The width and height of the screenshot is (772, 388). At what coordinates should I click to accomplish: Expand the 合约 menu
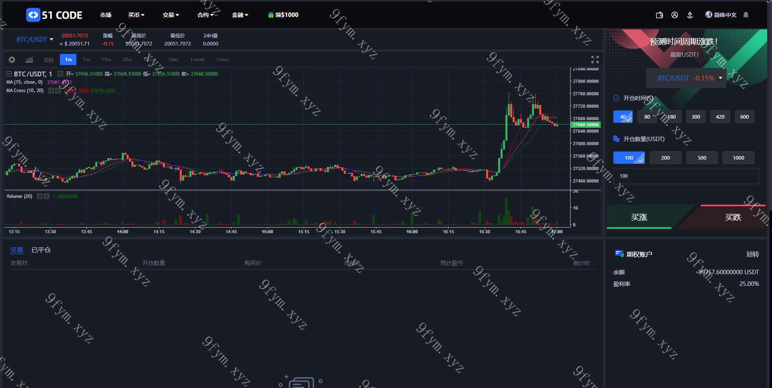(x=205, y=15)
